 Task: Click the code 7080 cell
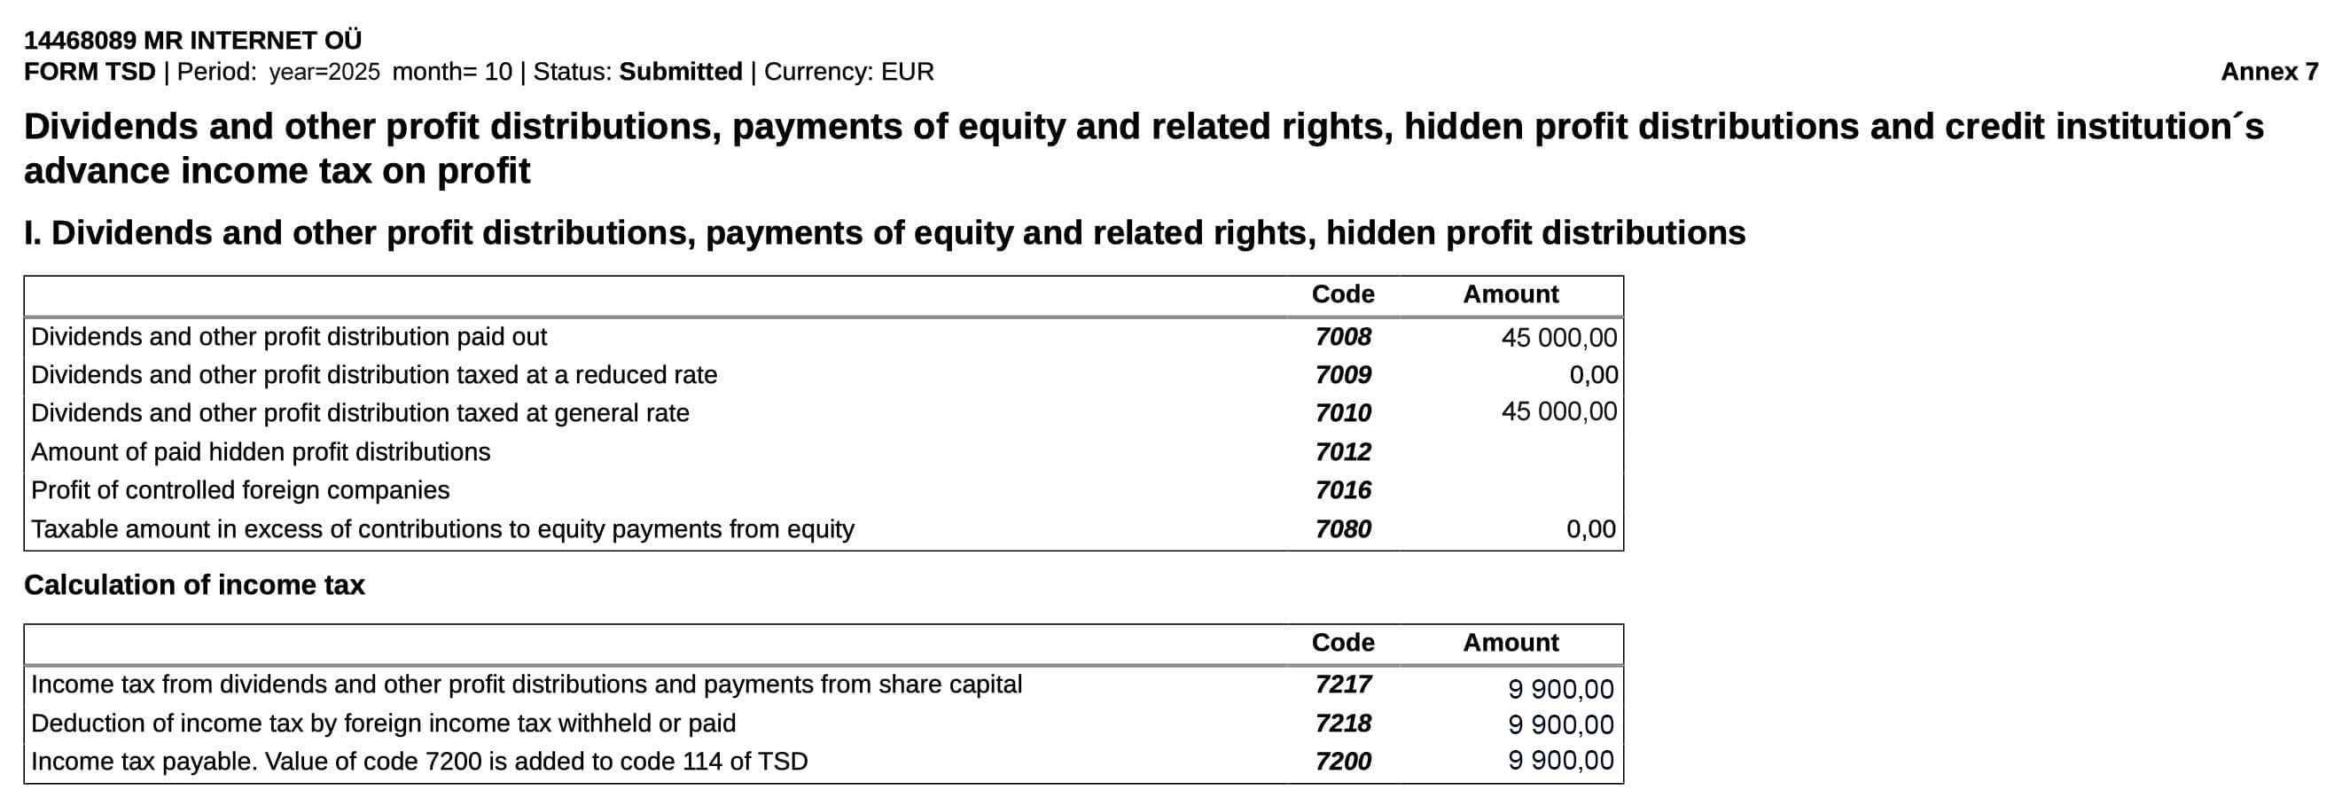[x=1342, y=529]
